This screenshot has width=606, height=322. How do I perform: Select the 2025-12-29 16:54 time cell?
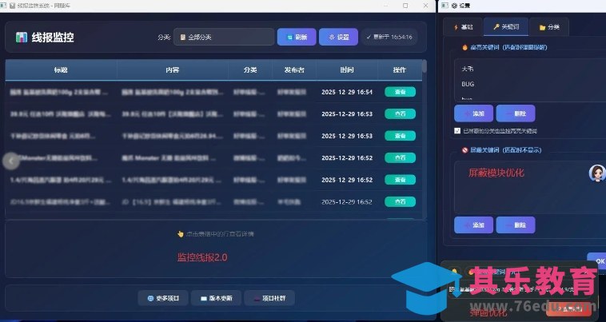[x=347, y=92]
